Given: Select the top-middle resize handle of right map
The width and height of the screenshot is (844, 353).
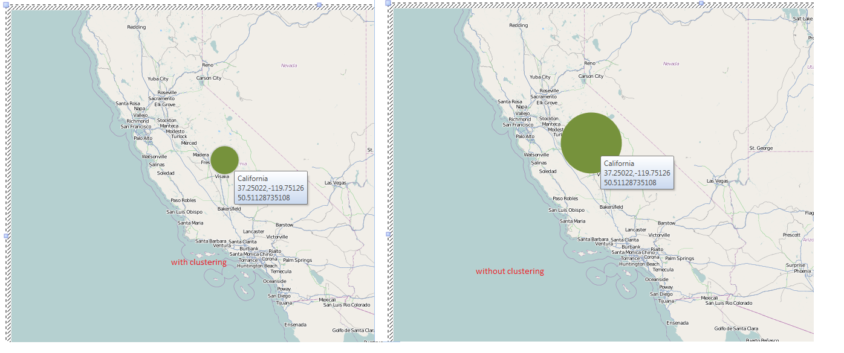Looking at the screenshot, I should (701, 3).
